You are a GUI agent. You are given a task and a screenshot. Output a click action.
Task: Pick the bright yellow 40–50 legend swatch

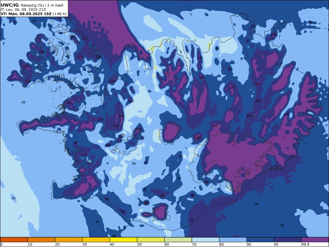pyautogui.click(x=123, y=240)
